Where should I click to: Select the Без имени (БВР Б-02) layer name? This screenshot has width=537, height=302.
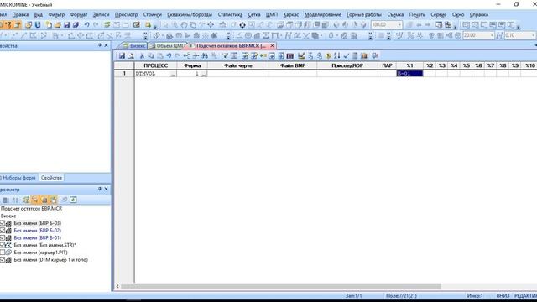click(37, 231)
